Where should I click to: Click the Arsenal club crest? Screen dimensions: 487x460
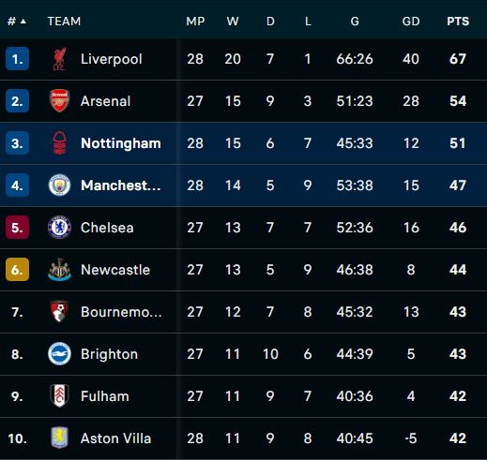(59, 101)
